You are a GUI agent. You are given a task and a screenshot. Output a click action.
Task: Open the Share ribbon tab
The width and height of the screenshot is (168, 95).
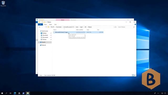point(50,25)
